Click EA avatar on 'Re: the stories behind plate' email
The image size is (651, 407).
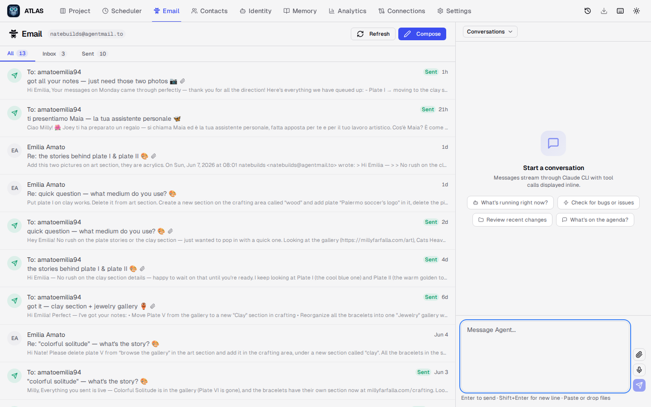[x=14, y=151]
